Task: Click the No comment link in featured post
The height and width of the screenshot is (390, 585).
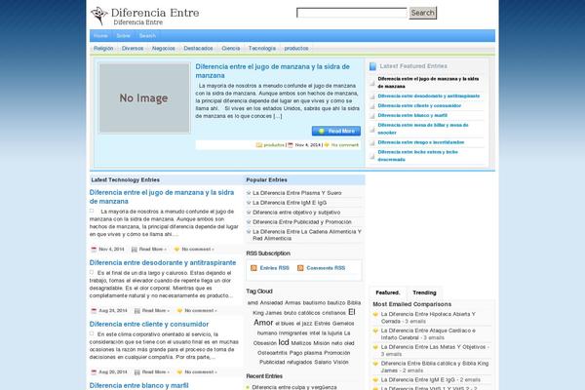Action: 345,145
